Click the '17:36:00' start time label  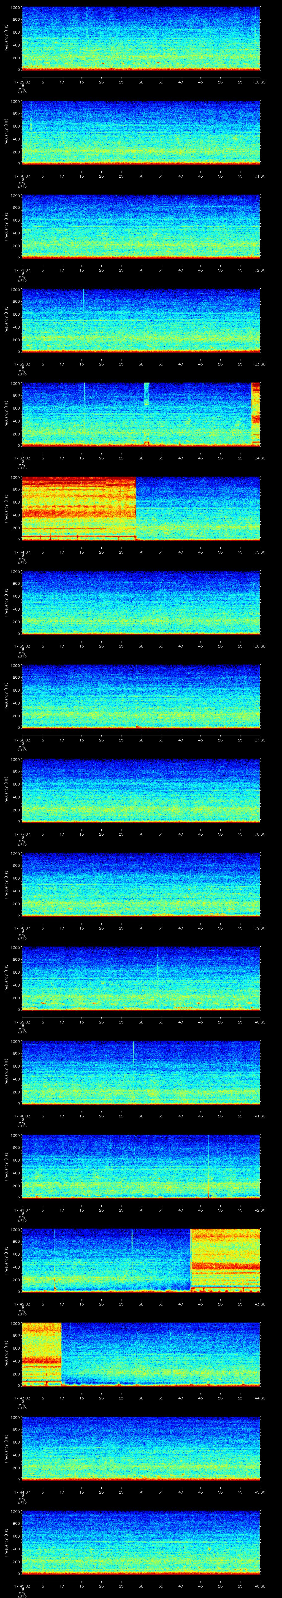click(22, 740)
